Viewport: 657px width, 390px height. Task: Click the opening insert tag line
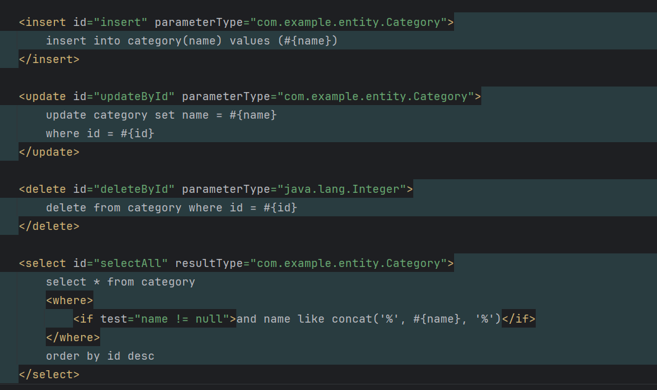236,22
